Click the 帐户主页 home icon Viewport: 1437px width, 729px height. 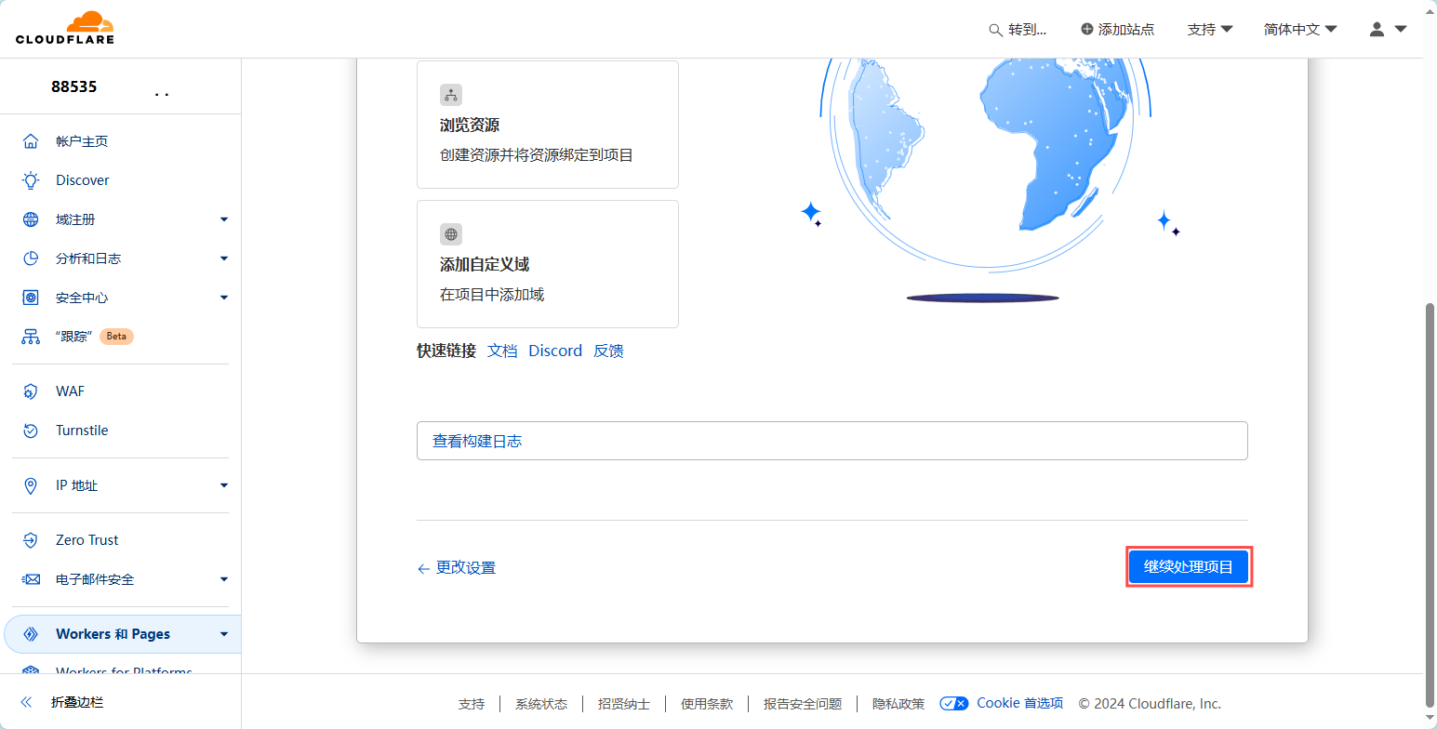pos(31,141)
